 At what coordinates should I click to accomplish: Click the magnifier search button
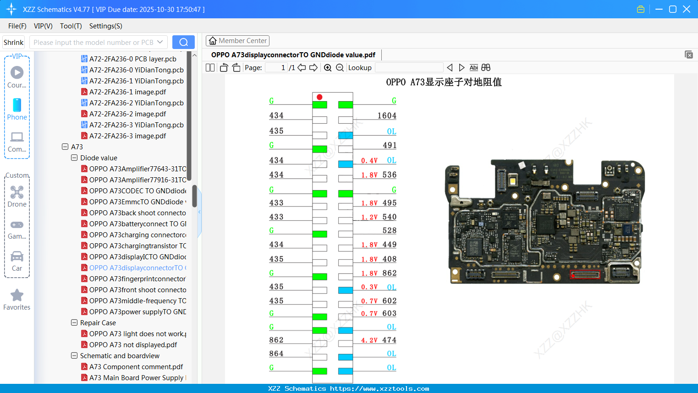click(x=183, y=42)
